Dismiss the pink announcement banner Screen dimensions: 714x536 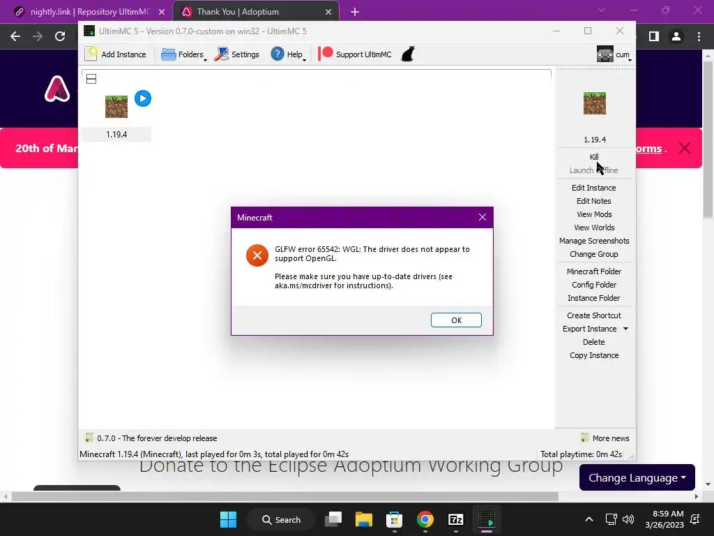coord(685,148)
